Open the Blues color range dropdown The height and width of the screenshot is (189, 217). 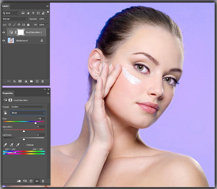click(x=28, y=113)
